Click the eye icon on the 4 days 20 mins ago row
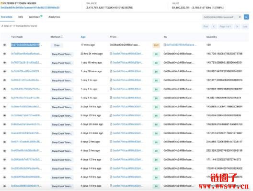The image size is (253, 191). tap(4, 124)
